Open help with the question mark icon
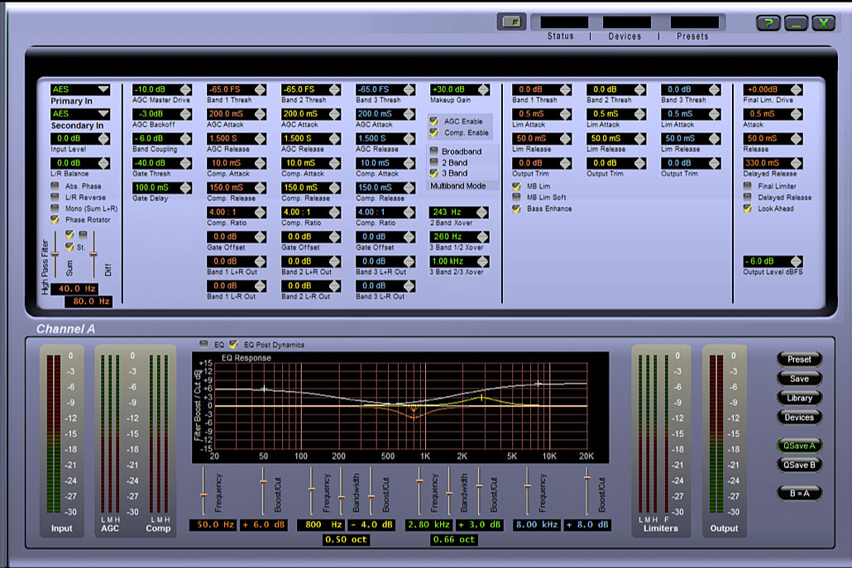 click(768, 23)
